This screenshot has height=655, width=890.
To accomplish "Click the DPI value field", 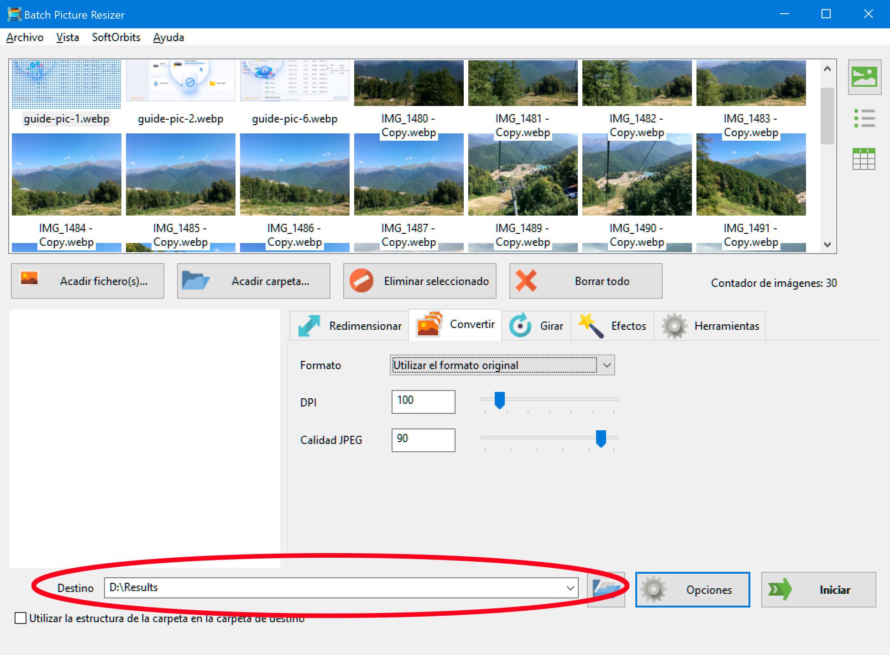I will coord(424,401).
